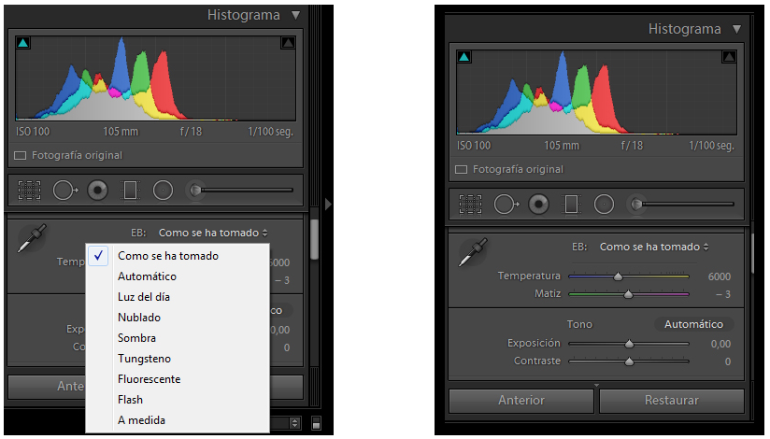Click the Automático tone button in right panel
This screenshot has height=439, width=770.
693,324
